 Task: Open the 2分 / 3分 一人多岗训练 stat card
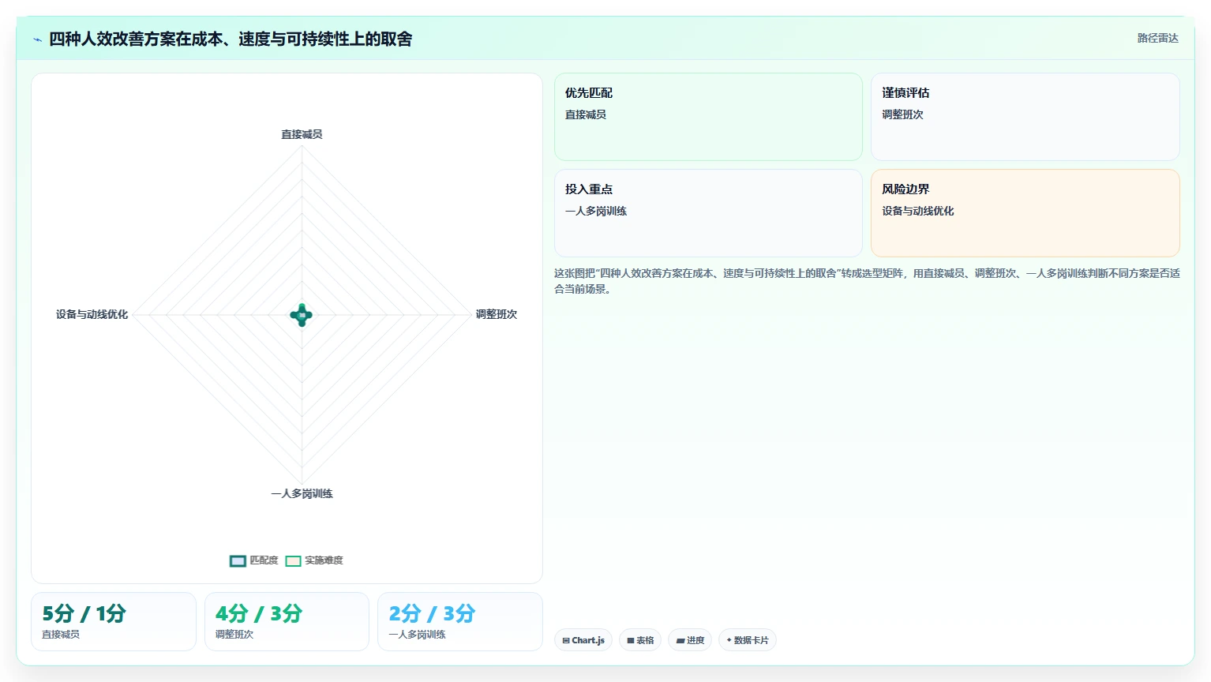[x=460, y=621]
